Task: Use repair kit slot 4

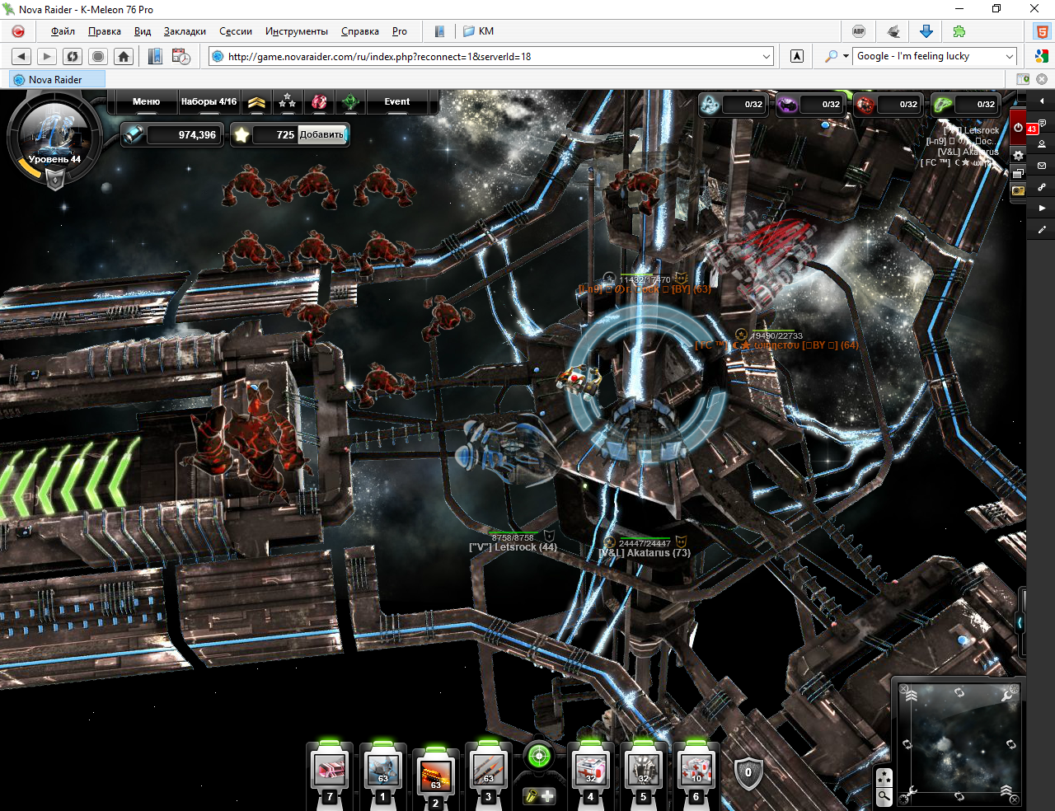Action: [591, 771]
